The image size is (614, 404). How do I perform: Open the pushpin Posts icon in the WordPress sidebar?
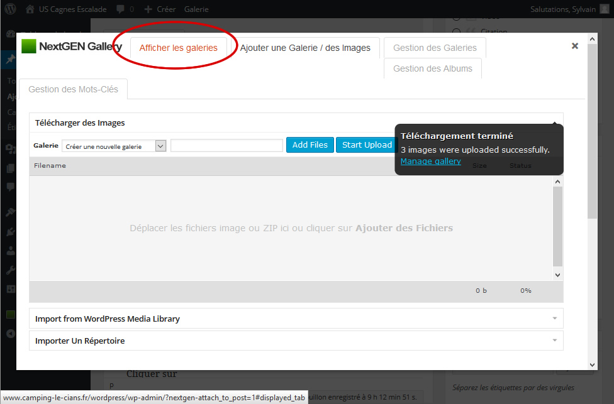point(10,60)
